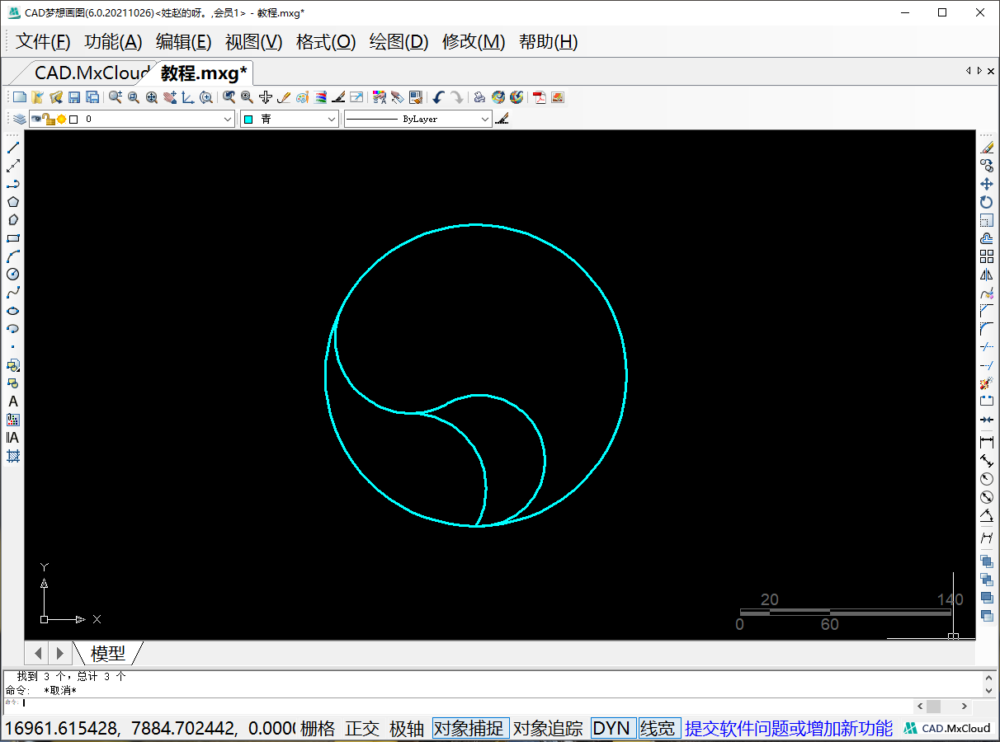Click the New drawing icon
Viewport: 1000px width, 742px height.
pyautogui.click(x=20, y=97)
